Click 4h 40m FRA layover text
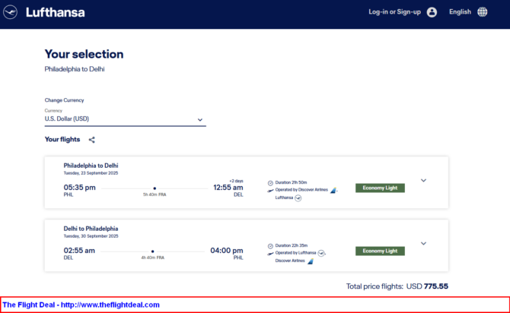The image size is (510, 313). pos(152,258)
